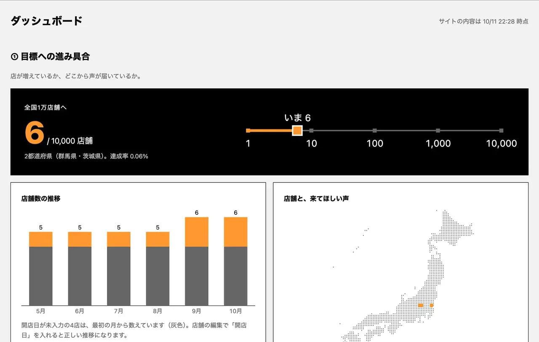The image size is (539, 342).
Task: Select the orange segment of the 7月 bar
Action: coord(119,239)
